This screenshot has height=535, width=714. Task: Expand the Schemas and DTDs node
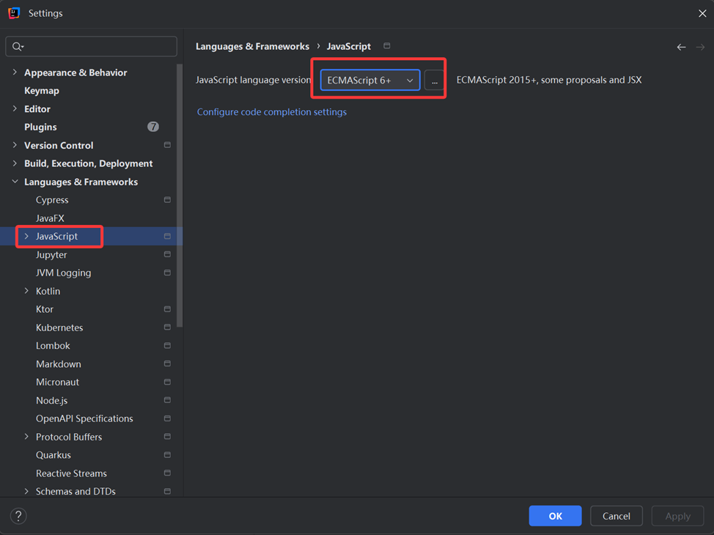(x=26, y=491)
